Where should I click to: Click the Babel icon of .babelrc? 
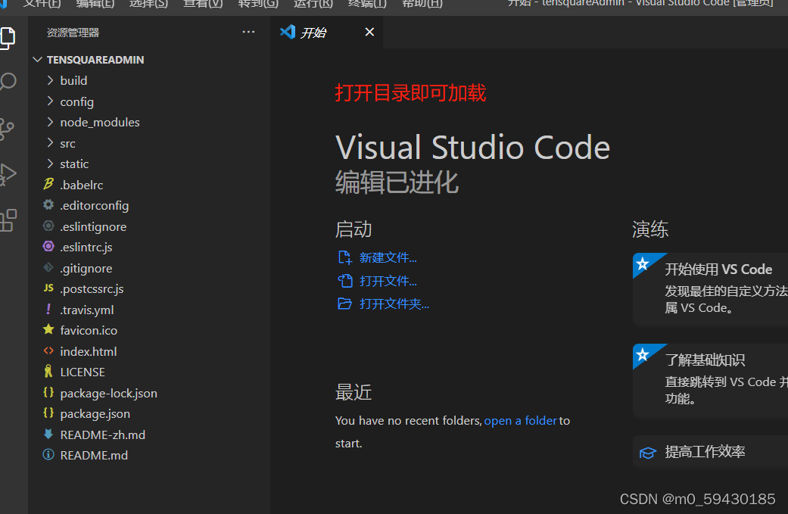pyautogui.click(x=48, y=185)
